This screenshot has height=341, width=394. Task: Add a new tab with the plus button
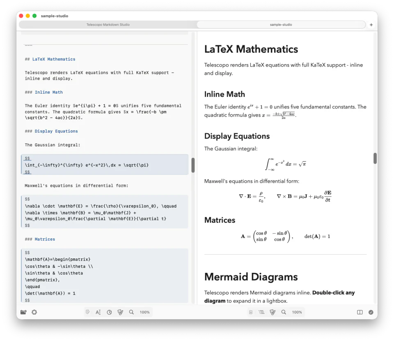pos(371,25)
